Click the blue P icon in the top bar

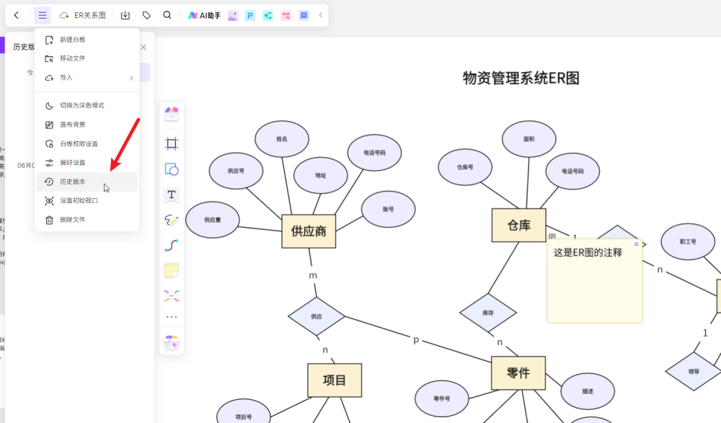coord(250,16)
